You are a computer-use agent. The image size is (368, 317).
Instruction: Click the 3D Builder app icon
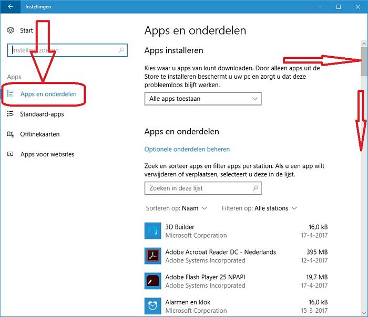(x=152, y=231)
